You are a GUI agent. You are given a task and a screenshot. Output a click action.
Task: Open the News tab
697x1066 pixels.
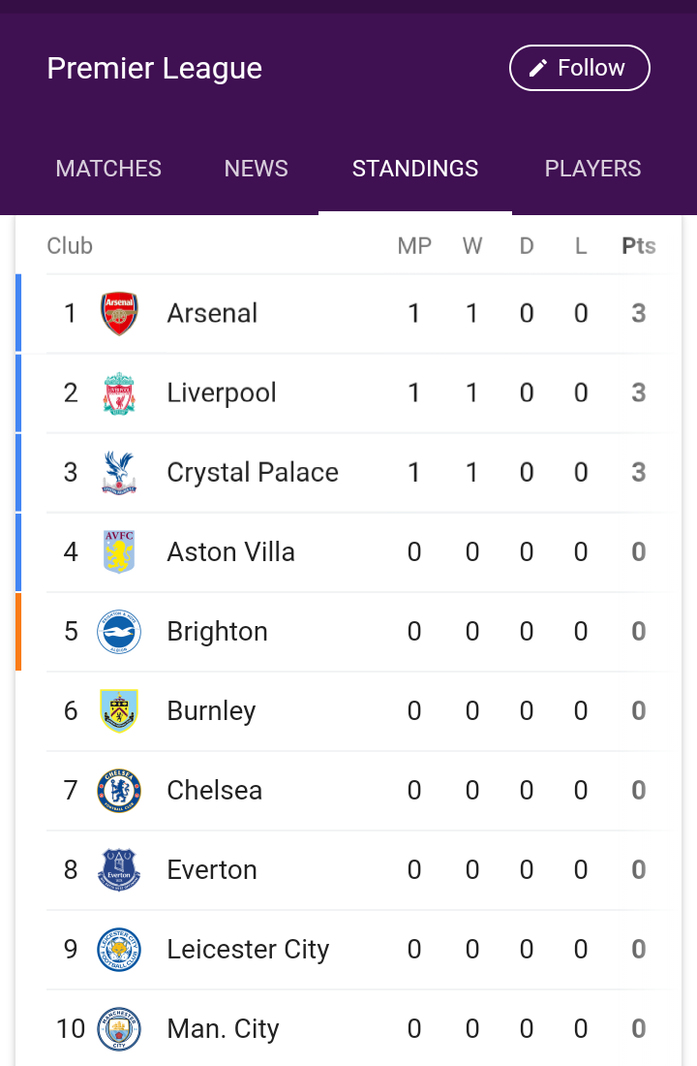click(x=256, y=169)
